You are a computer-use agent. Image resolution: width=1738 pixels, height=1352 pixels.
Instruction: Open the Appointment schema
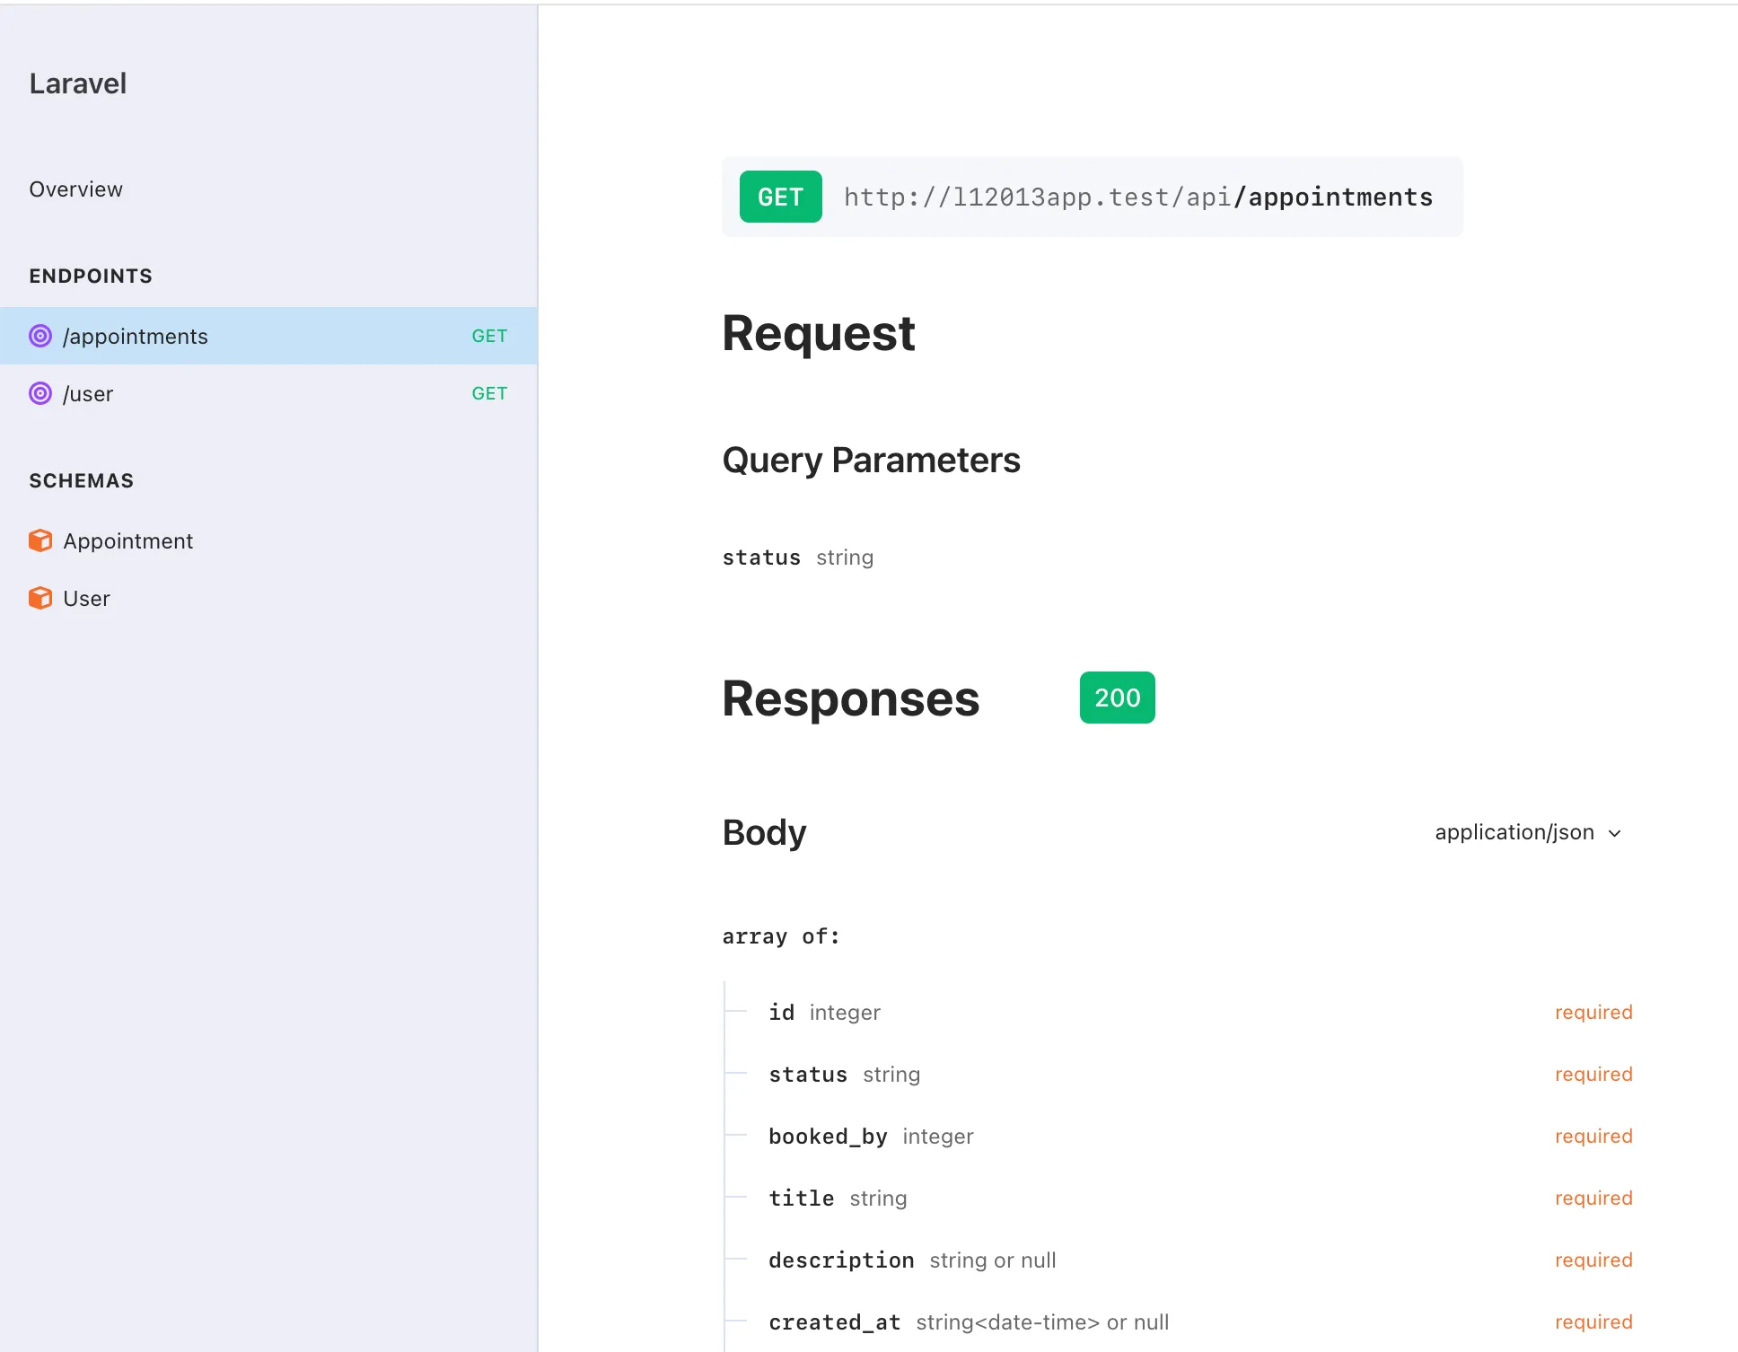(128, 540)
